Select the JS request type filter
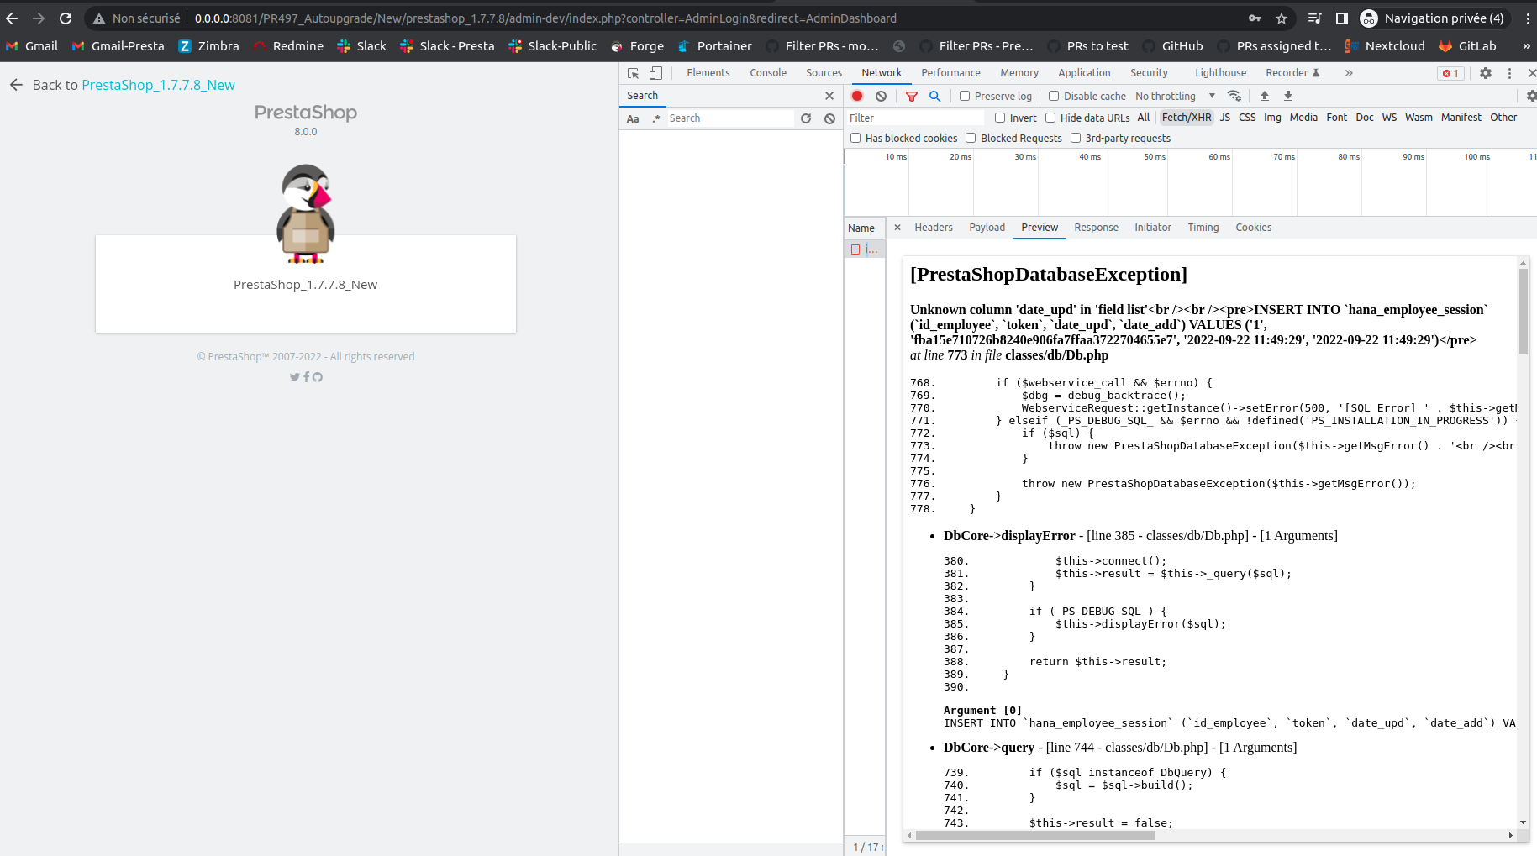 click(x=1225, y=118)
